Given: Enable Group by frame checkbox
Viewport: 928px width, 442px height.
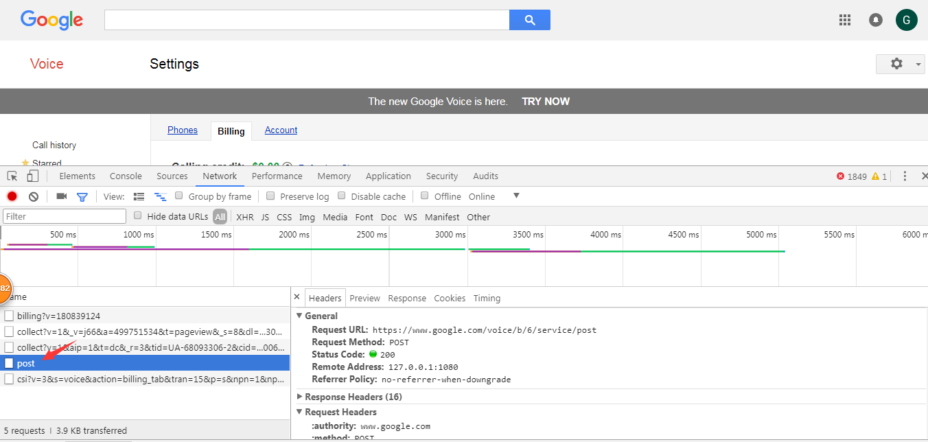Looking at the screenshot, I should 179,196.
